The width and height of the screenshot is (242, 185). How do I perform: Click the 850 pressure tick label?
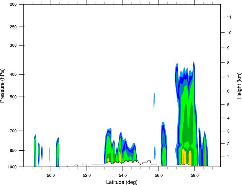click(x=13, y=151)
